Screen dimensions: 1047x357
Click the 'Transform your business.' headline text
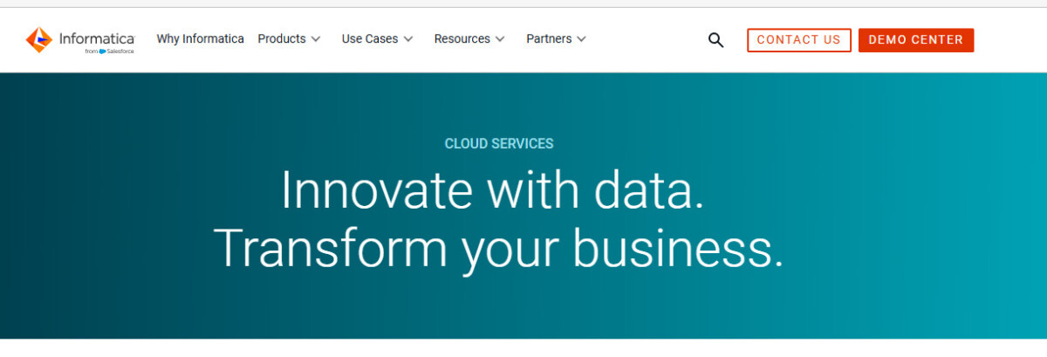[x=498, y=248]
